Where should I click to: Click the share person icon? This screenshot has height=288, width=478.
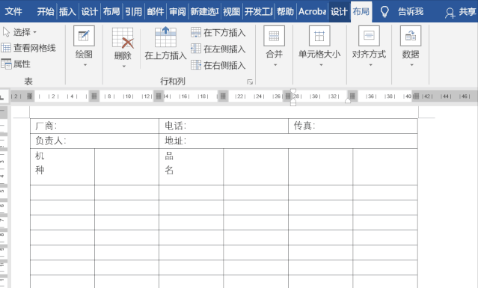tap(450, 13)
